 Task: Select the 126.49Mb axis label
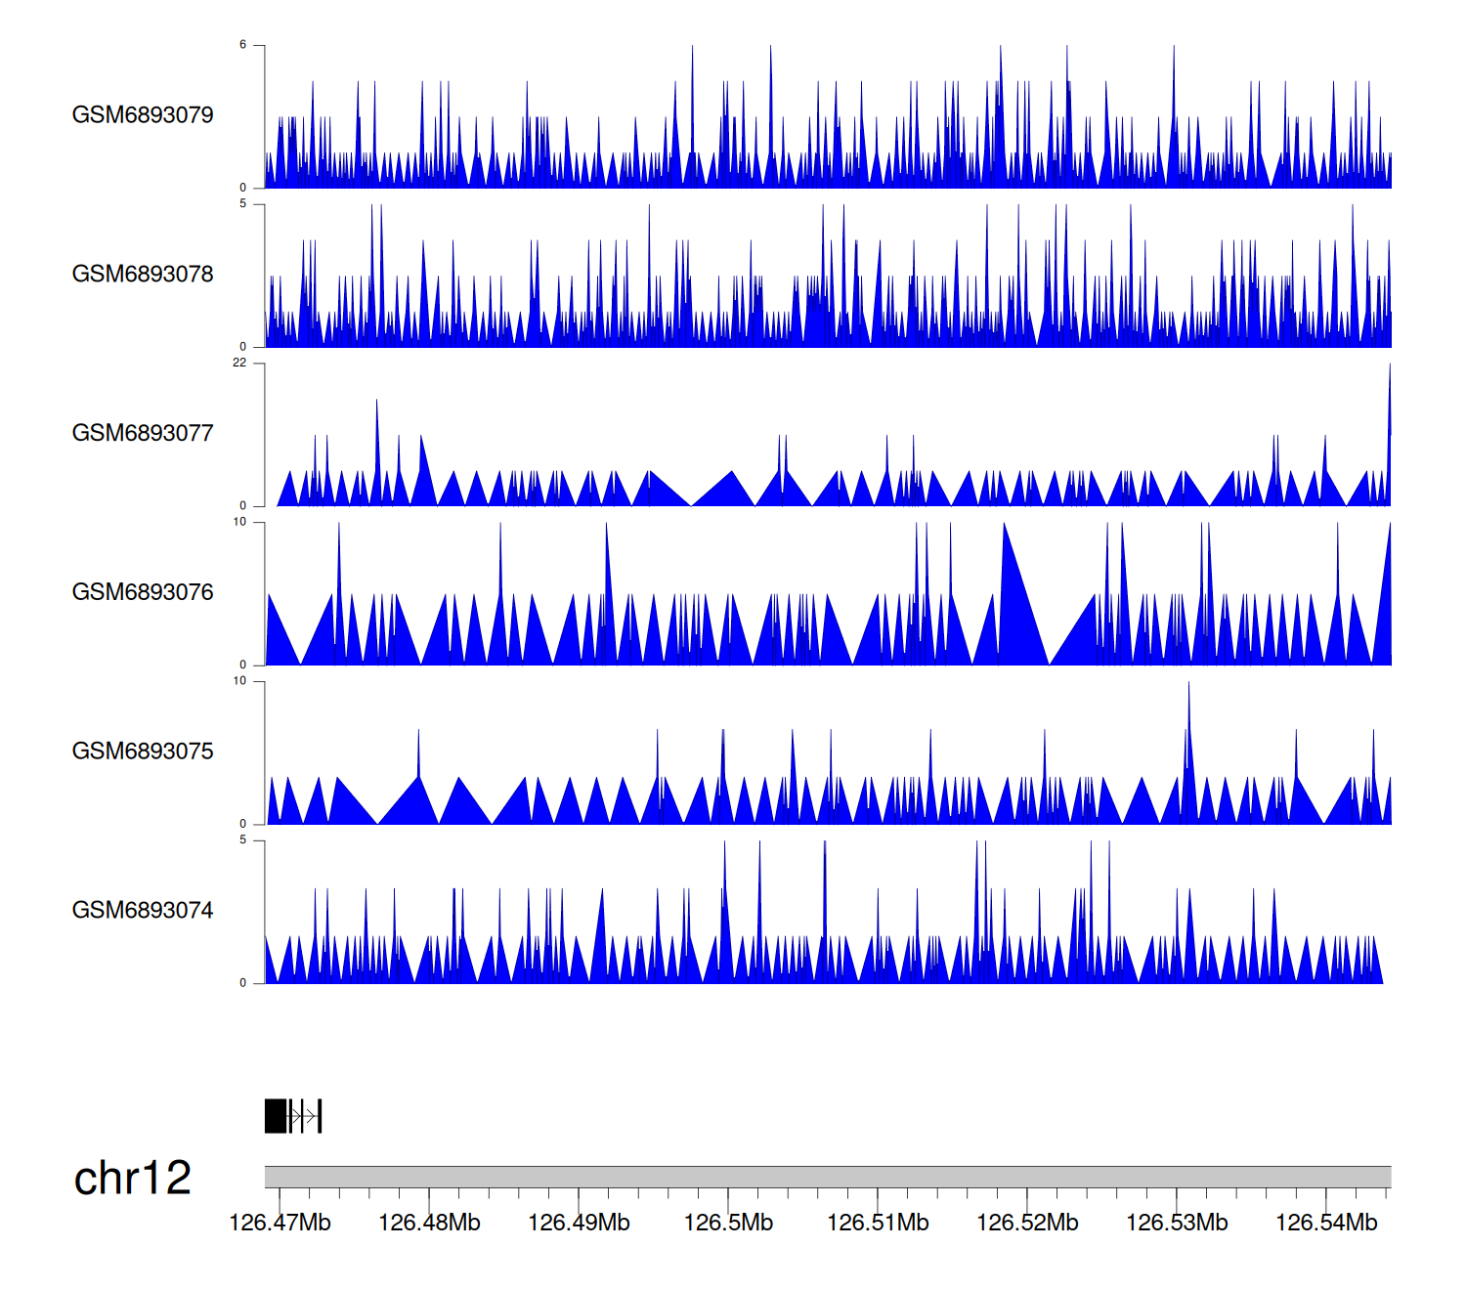579,1223
